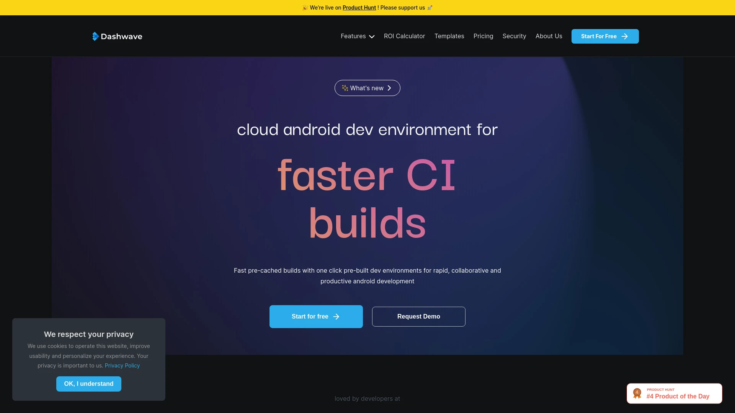Screen dimensions: 735x413
Task: Click the arrow icon in Start for free button
Action: [336, 316]
